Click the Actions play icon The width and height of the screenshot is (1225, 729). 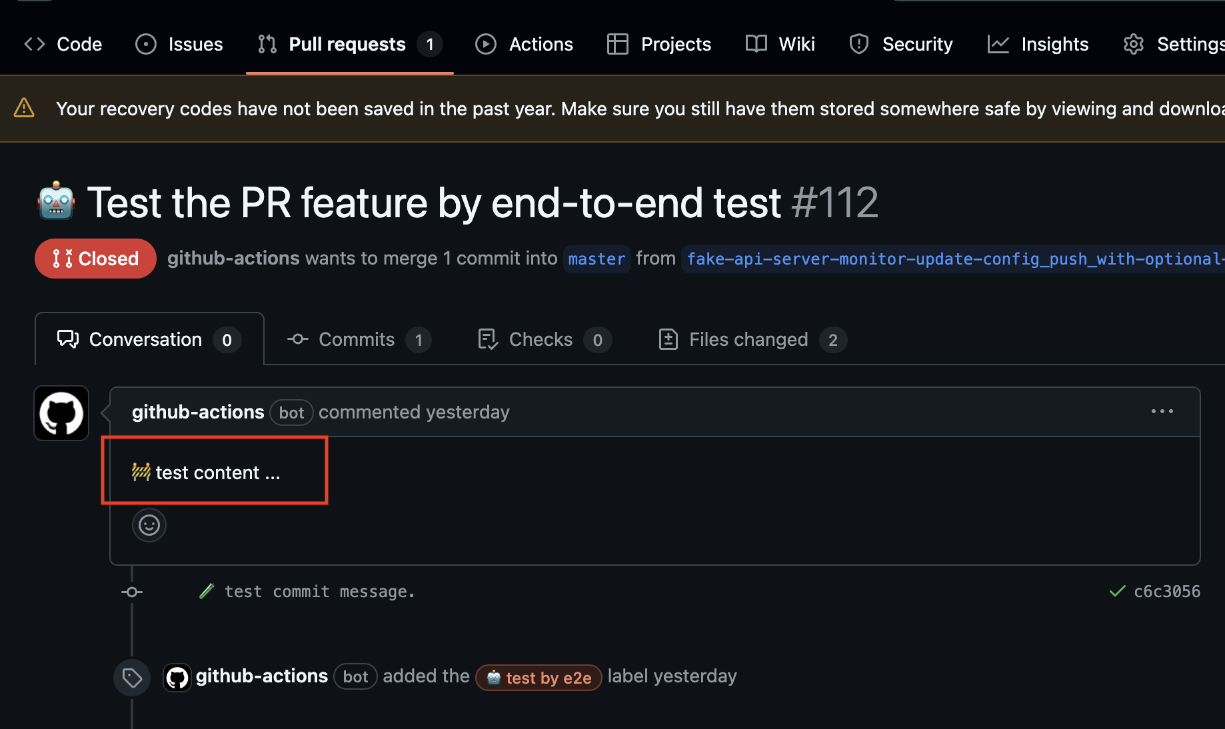click(486, 44)
